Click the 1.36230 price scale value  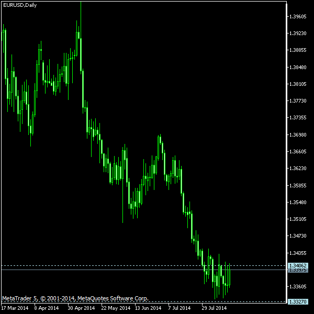pyautogui.click(x=298, y=168)
